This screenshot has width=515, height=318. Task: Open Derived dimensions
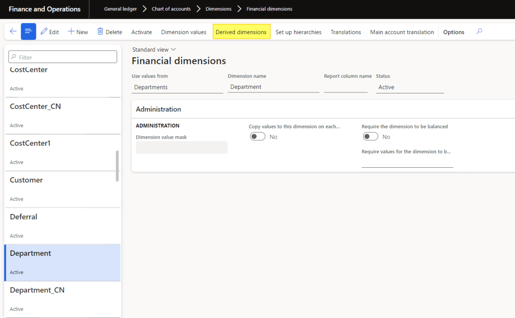point(241,32)
